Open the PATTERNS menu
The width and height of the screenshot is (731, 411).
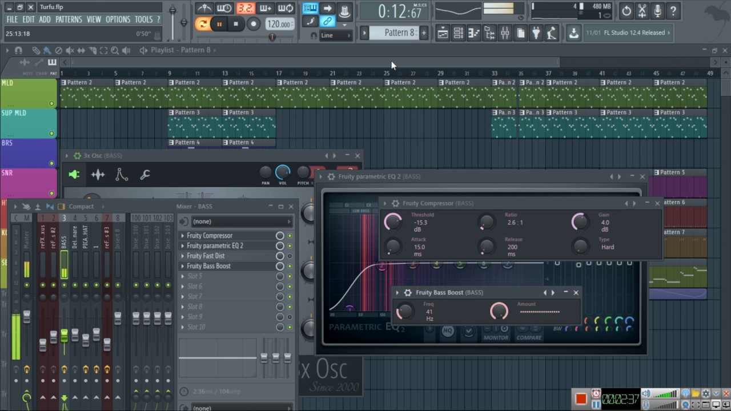pyautogui.click(x=69, y=19)
